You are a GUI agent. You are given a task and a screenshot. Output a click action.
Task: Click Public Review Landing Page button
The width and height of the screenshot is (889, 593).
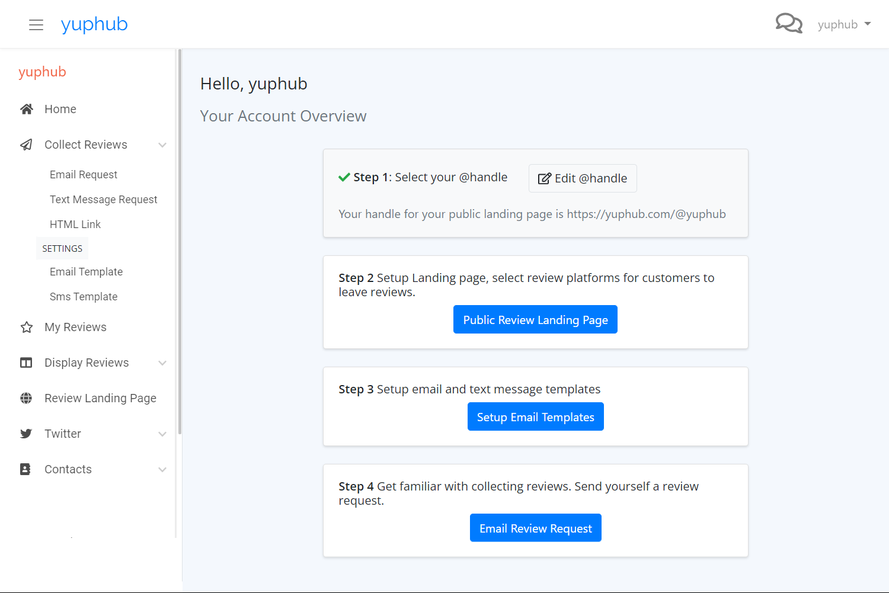pyautogui.click(x=536, y=319)
